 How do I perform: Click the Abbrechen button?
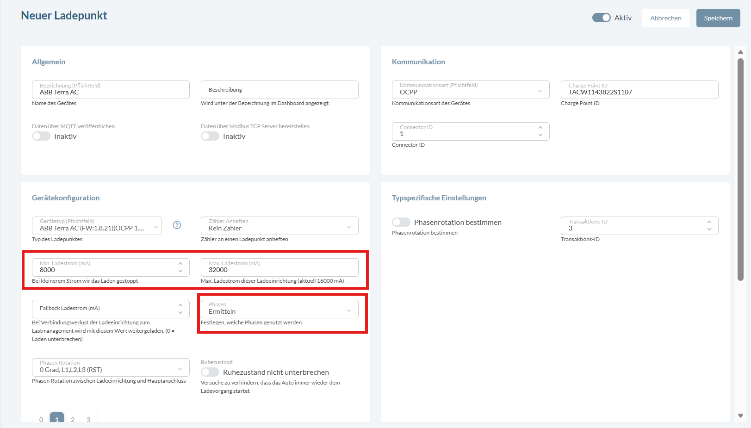click(665, 18)
